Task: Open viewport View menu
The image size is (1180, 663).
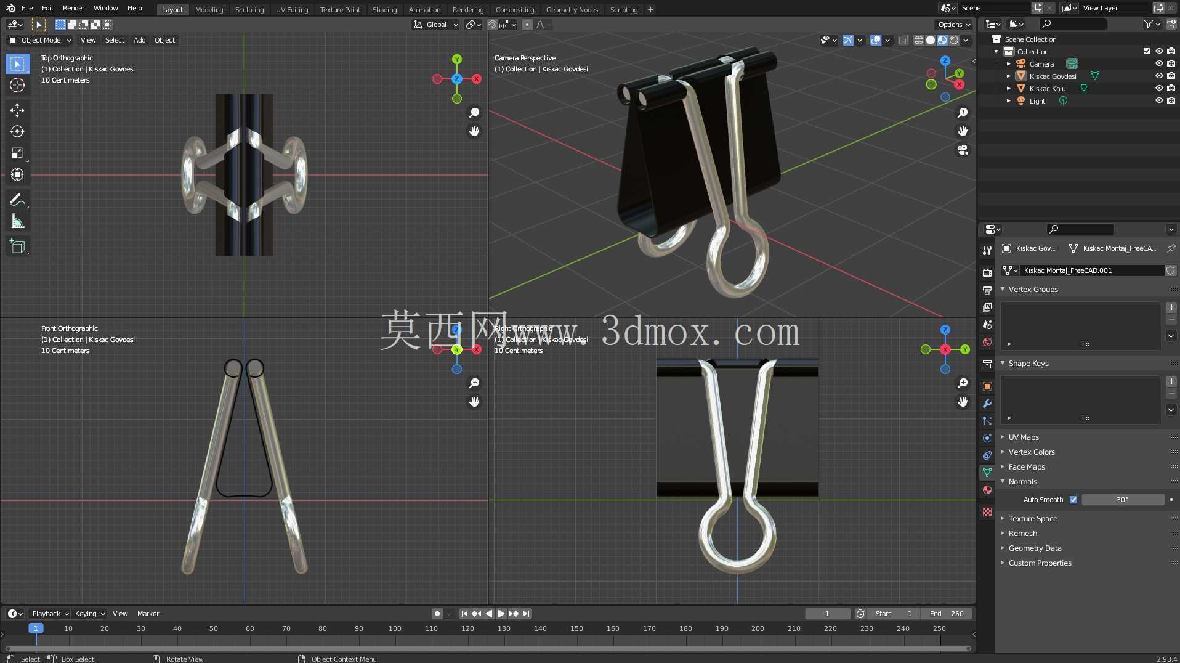Action: [x=88, y=40]
